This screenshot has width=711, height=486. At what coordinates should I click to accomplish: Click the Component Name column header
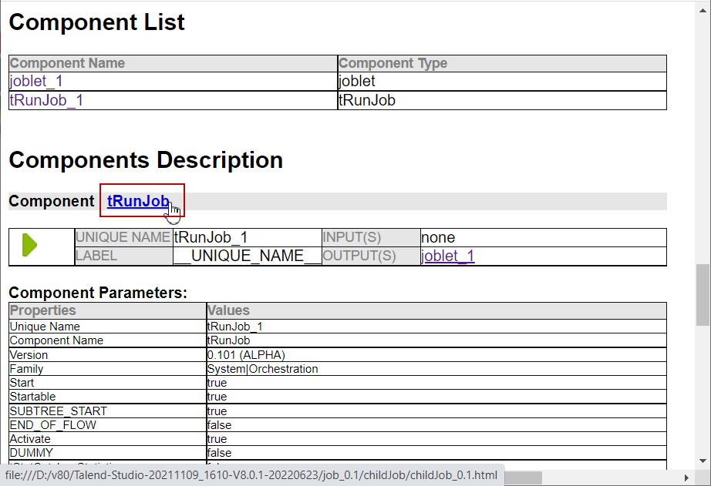coord(67,63)
